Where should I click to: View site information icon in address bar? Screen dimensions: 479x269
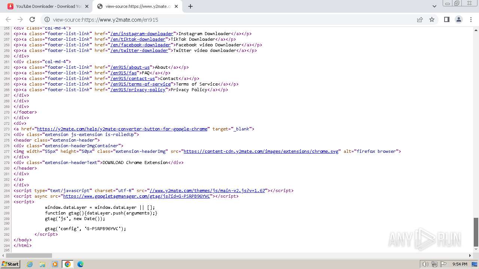pyautogui.click(x=47, y=19)
